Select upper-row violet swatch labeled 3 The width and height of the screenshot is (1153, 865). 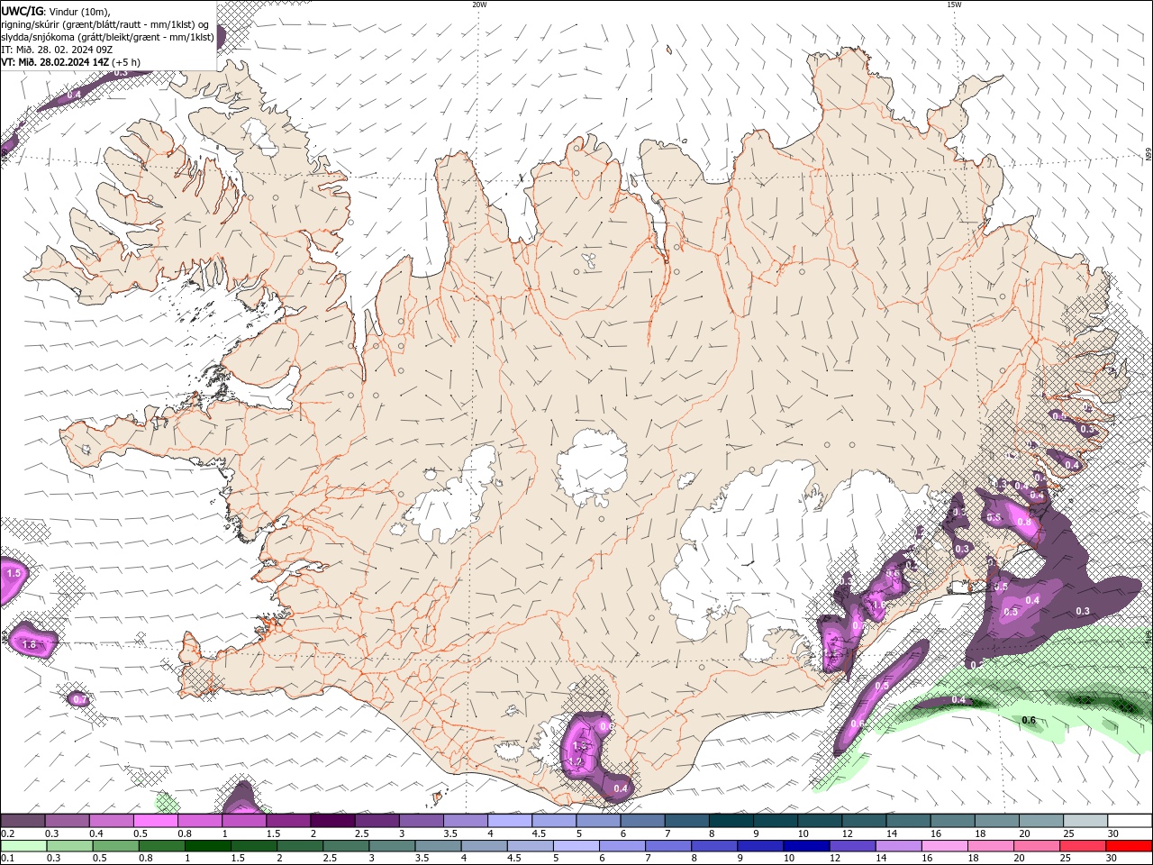[421, 821]
